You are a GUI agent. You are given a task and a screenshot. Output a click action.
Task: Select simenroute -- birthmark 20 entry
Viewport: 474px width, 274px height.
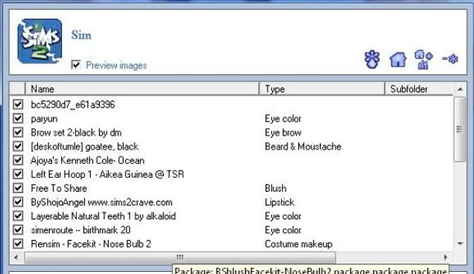pyautogui.click(x=81, y=230)
